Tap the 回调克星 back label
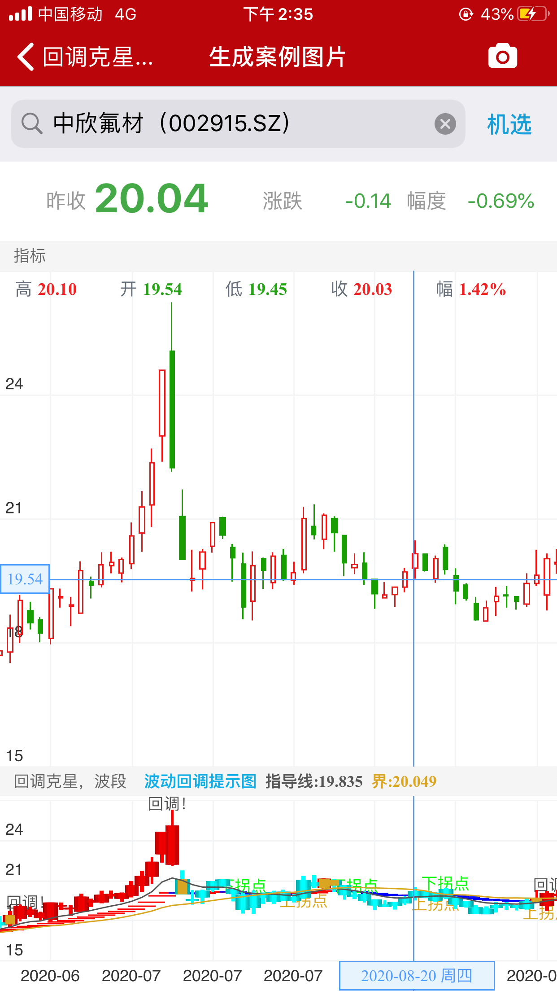Screen dimensions: 557x991 98,57
